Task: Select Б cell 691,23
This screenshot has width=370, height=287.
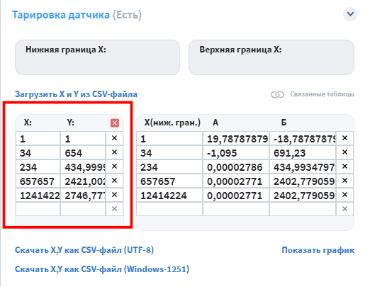Action: 303,152
